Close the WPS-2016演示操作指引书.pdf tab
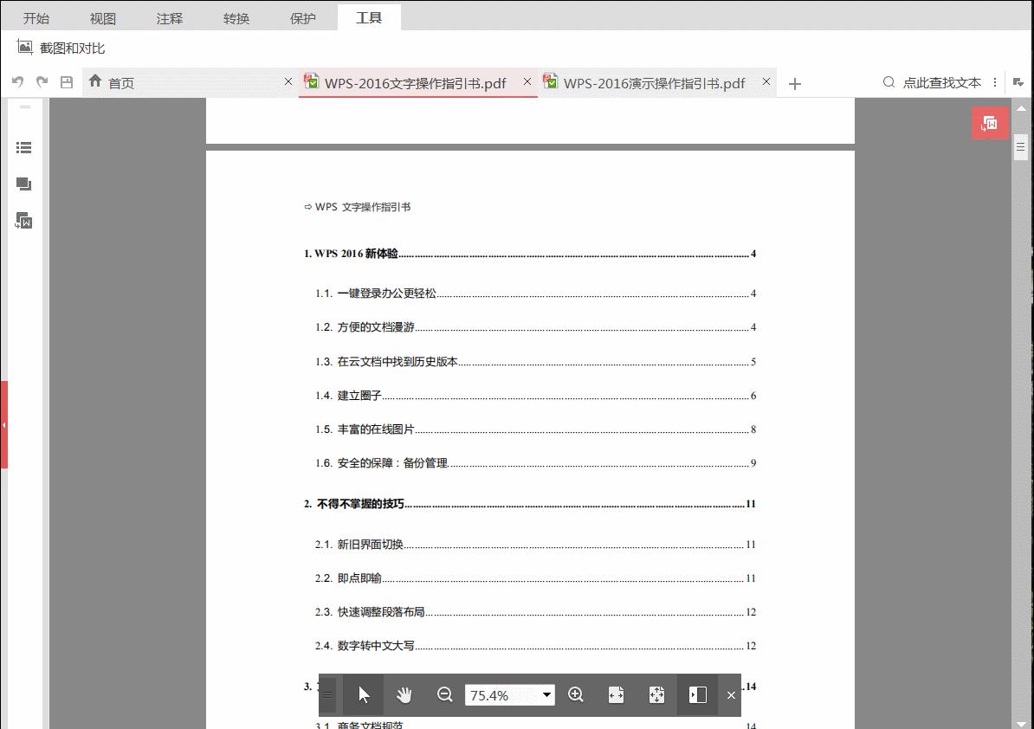Viewport: 1034px width, 729px height. pyautogui.click(x=766, y=81)
